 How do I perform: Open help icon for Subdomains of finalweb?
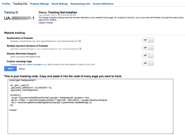point(80,41)
